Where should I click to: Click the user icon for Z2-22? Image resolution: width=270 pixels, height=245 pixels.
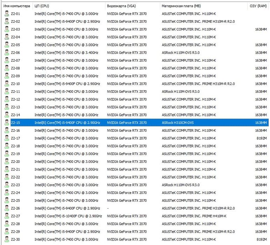(x=7, y=177)
